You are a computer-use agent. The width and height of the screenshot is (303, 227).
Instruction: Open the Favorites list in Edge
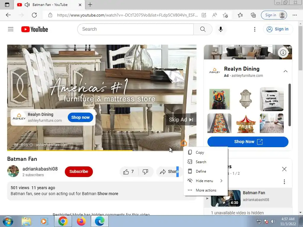click(x=240, y=15)
